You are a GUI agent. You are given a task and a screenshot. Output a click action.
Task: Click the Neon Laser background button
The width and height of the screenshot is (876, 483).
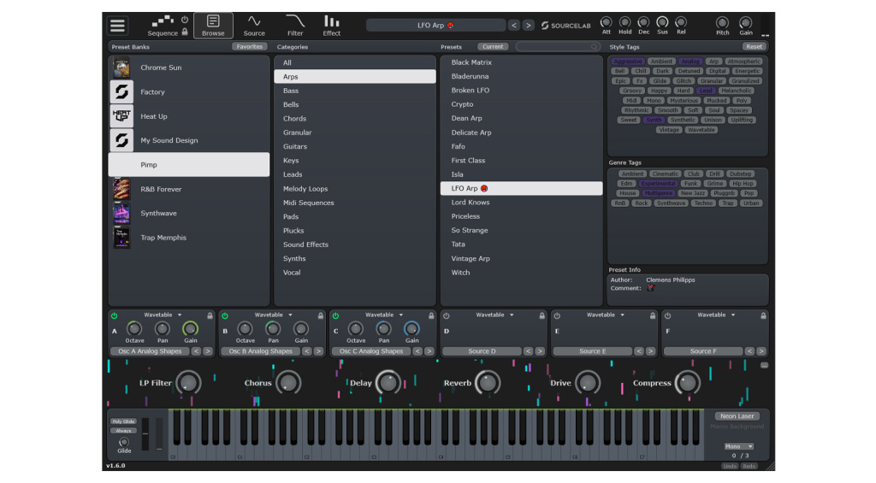[737, 416]
